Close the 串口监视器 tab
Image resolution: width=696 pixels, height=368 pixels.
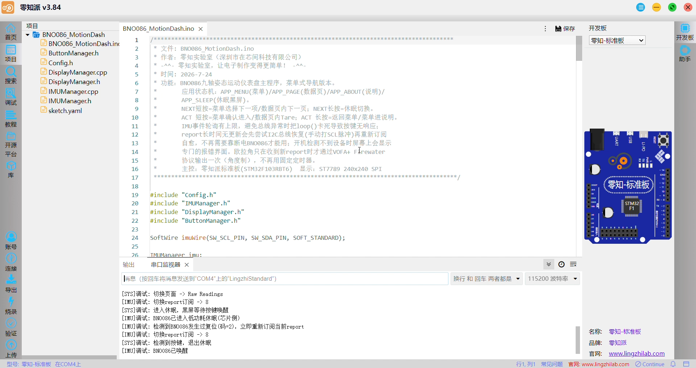(187, 265)
